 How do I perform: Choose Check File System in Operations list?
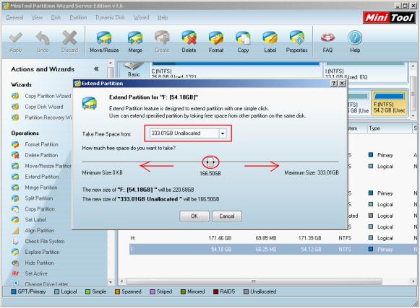click(x=38, y=241)
